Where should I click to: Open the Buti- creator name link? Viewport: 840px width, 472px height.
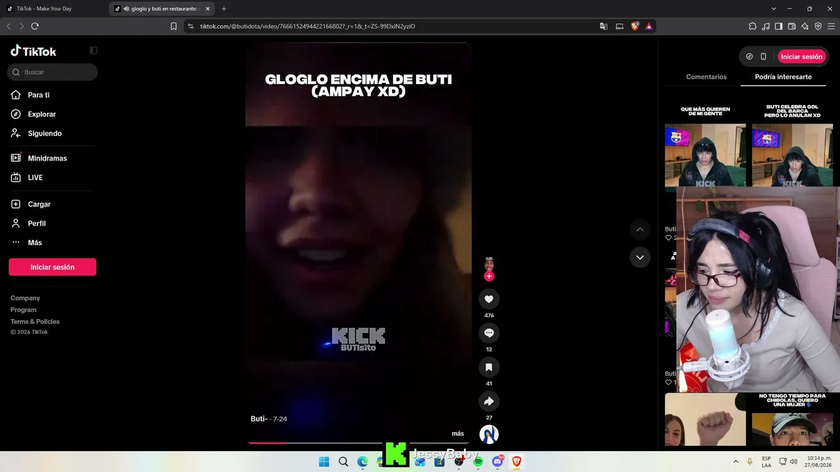click(259, 419)
